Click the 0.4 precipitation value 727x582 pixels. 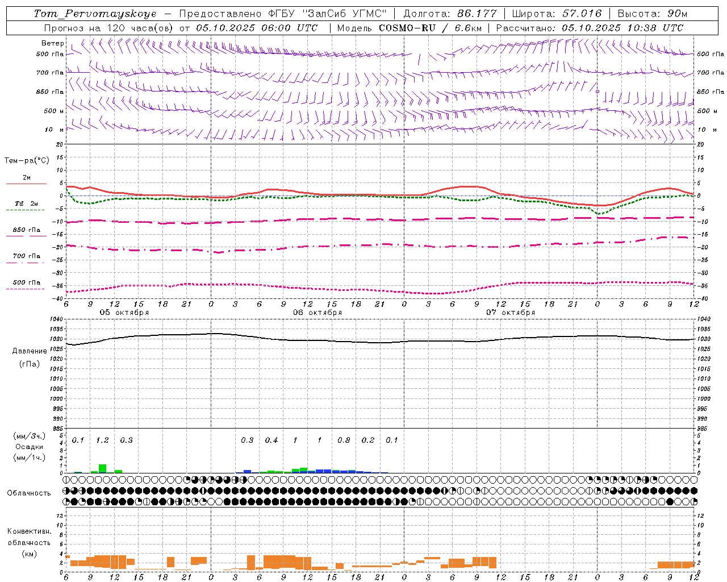point(271,440)
